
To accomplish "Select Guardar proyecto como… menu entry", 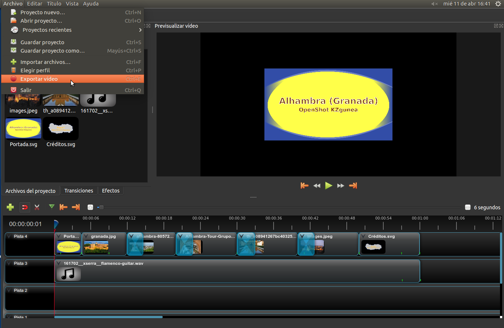I will click(x=72, y=51).
